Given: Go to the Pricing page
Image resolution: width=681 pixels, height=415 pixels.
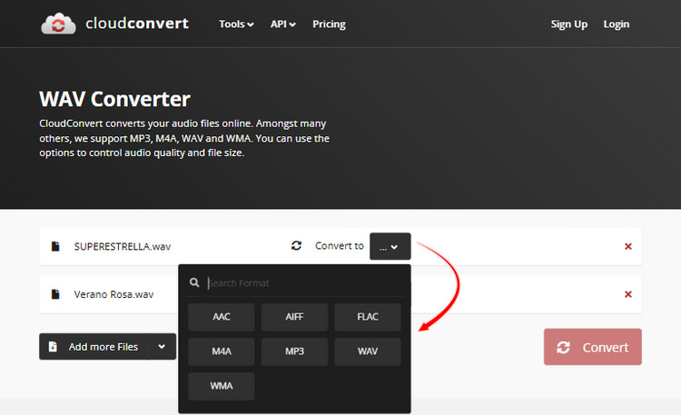Looking at the screenshot, I should (x=329, y=25).
